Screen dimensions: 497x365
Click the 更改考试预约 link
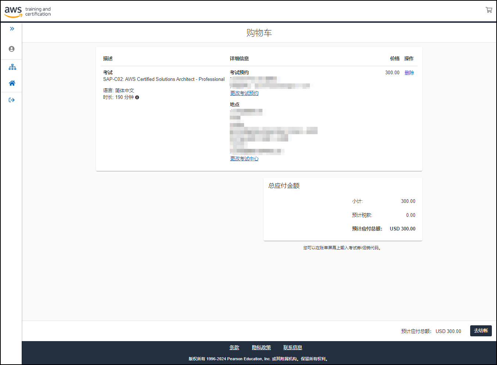pyautogui.click(x=244, y=93)
